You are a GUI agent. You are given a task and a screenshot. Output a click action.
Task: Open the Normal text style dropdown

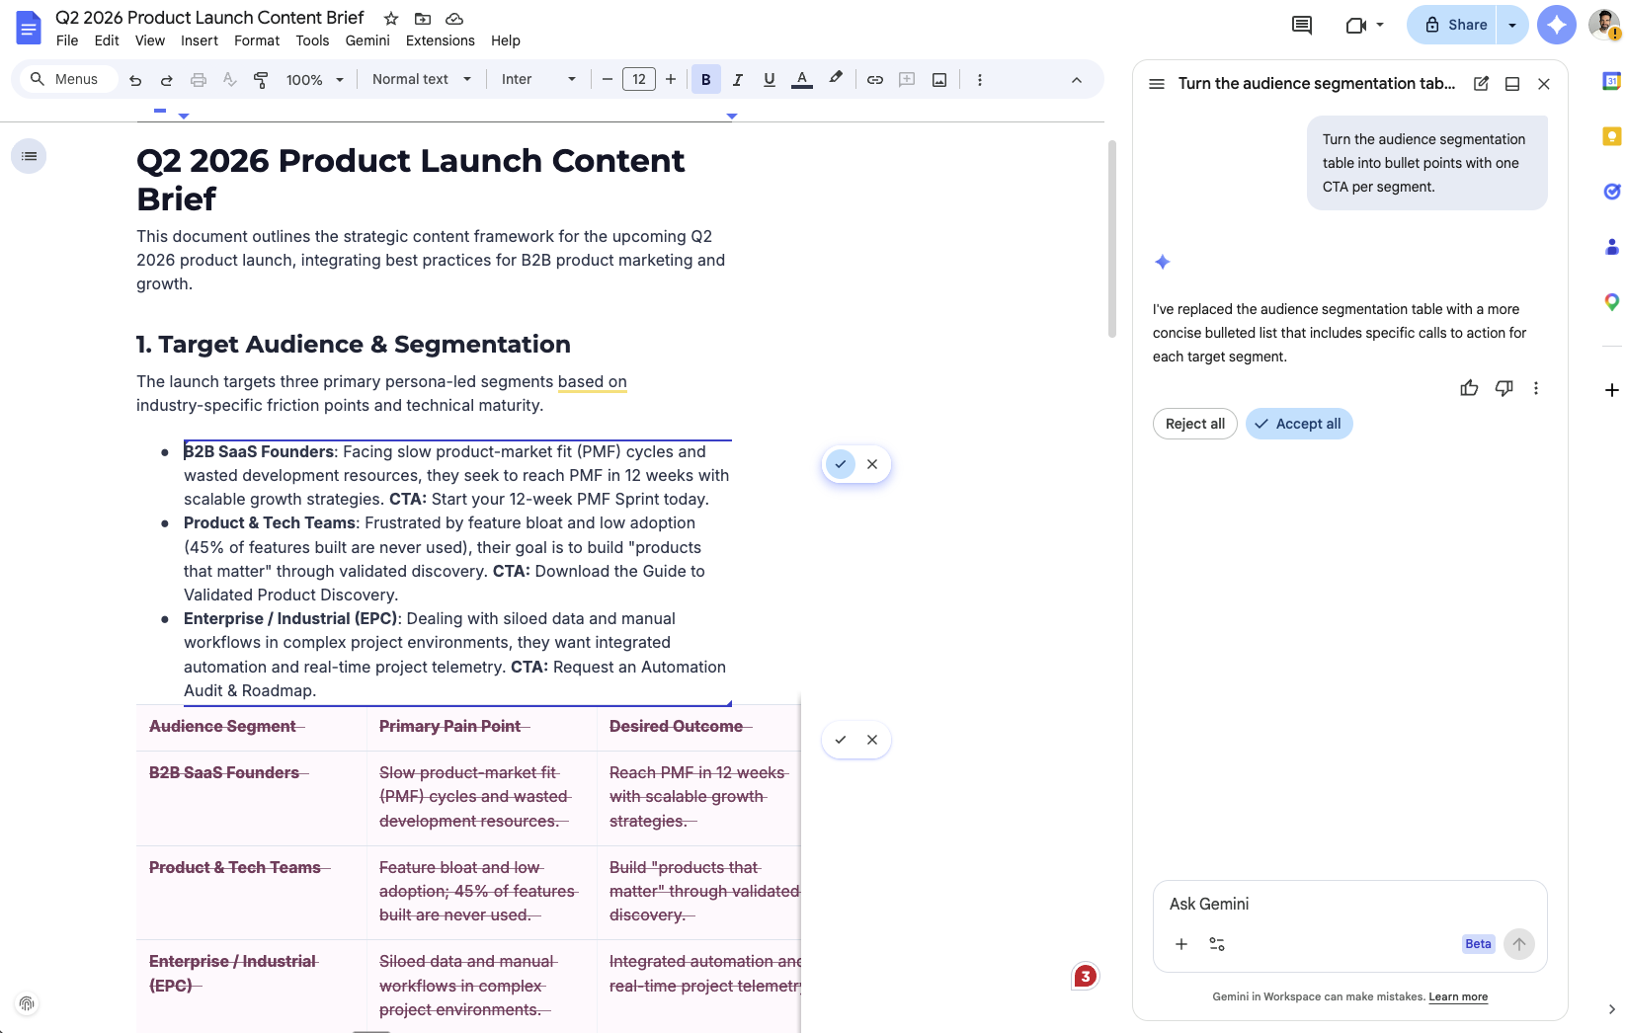coord(421,80)
